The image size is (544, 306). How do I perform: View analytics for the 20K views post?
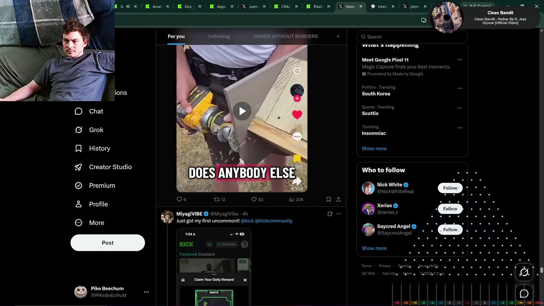coord(296,199)
